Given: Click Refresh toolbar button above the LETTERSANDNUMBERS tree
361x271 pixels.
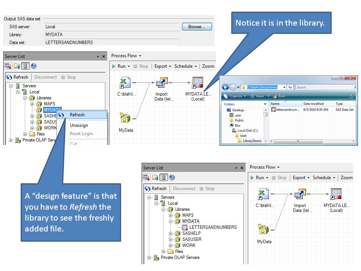Looking at the screenshot, I should (156, 189).
